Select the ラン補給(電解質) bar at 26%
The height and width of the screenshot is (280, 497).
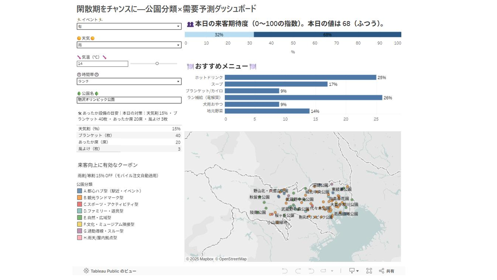tap(303, 98)
